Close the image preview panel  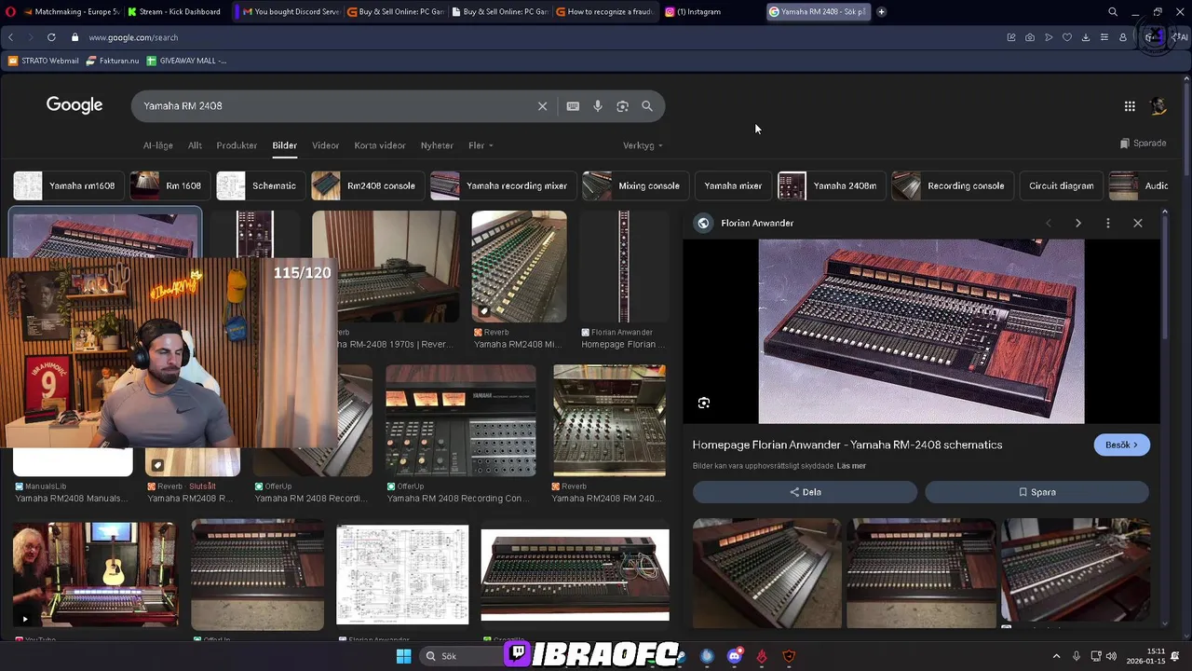pos(1138,223)
